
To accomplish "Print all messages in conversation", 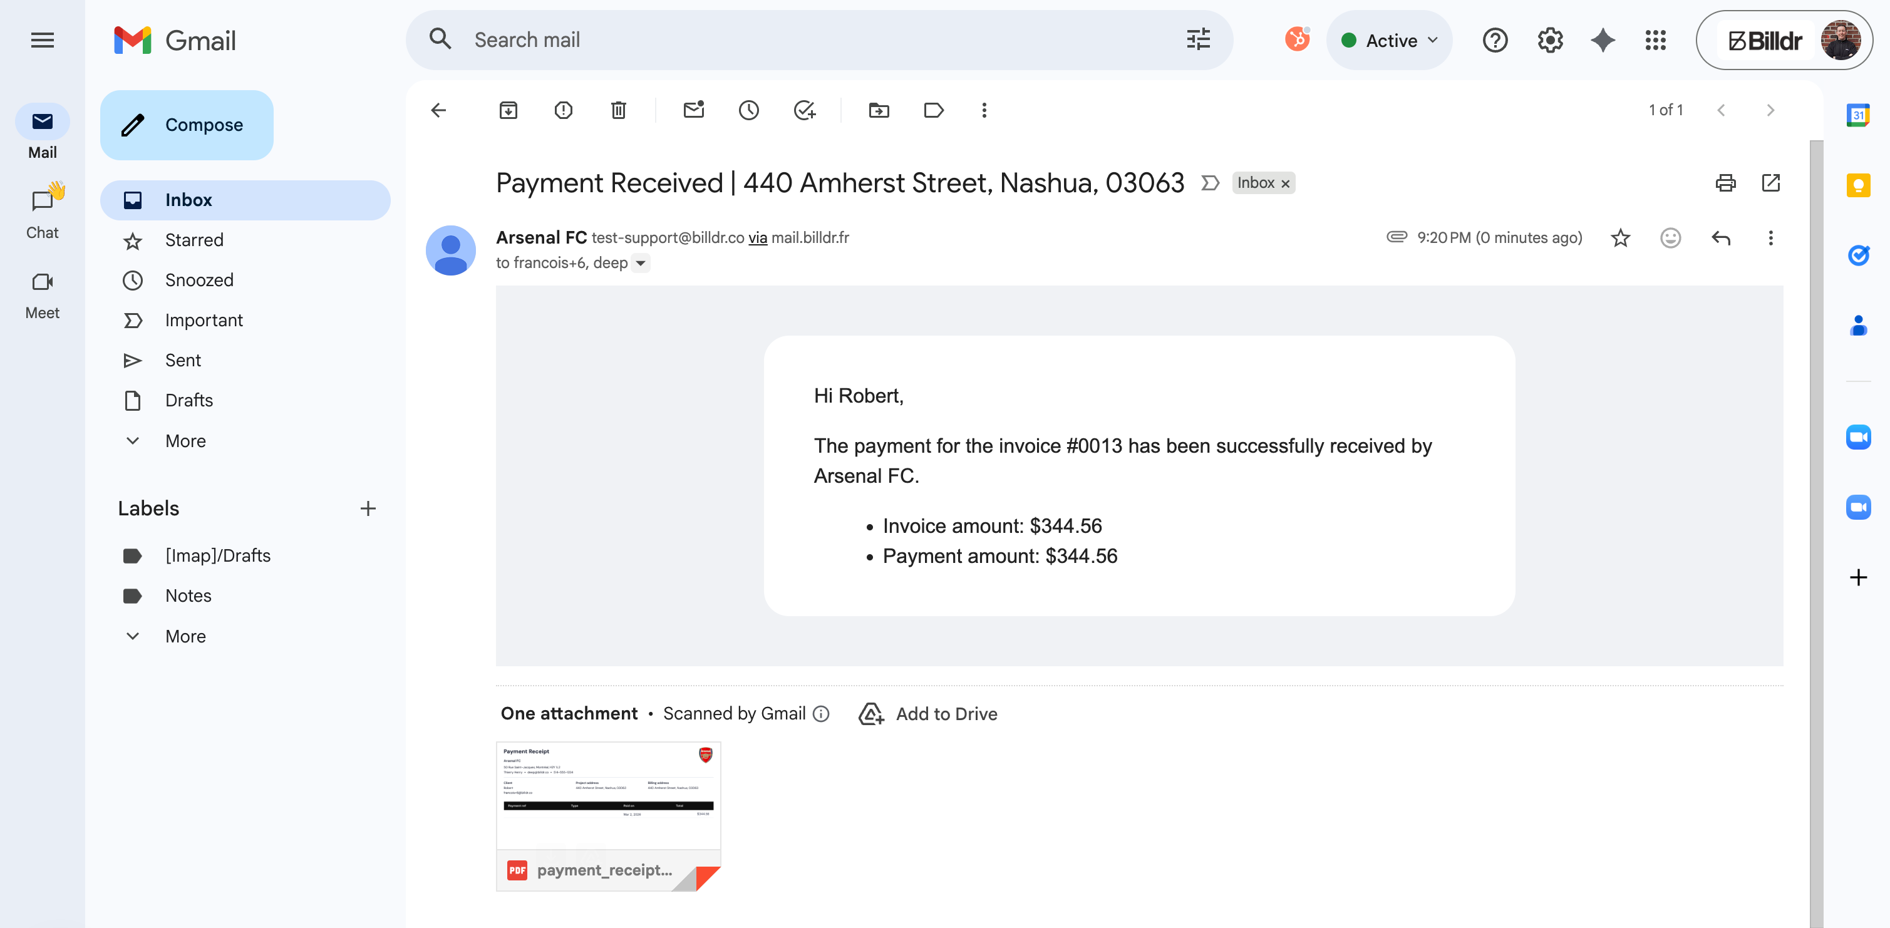I will 1726,183.
